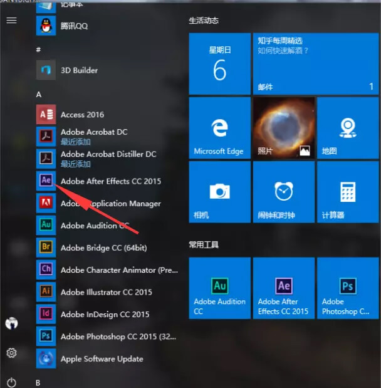Select the 生活动态 tile group title
381x388 pixels.
coord(204,21)
